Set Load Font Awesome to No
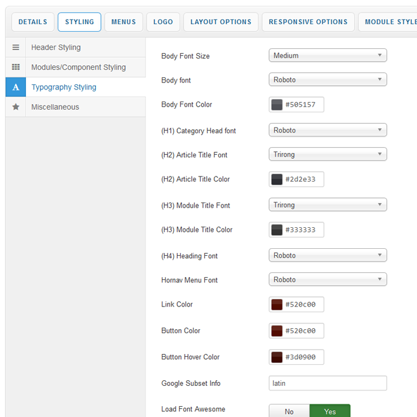The width and height of the screenshot is (417, 417). tap(289, 411)
